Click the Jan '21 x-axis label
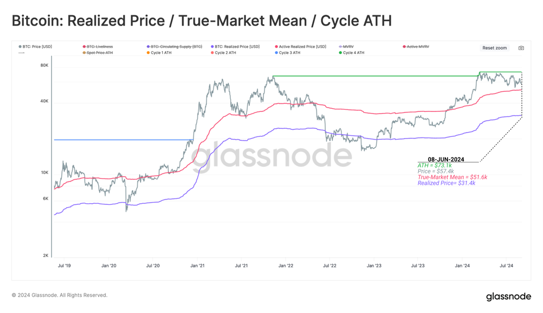The image size is (543, 313). (x=198, y=266)
